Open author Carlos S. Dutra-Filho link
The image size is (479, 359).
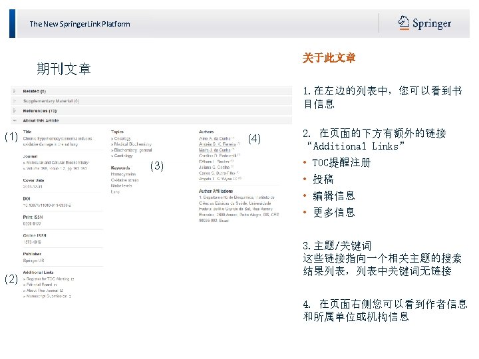(218, 173)
